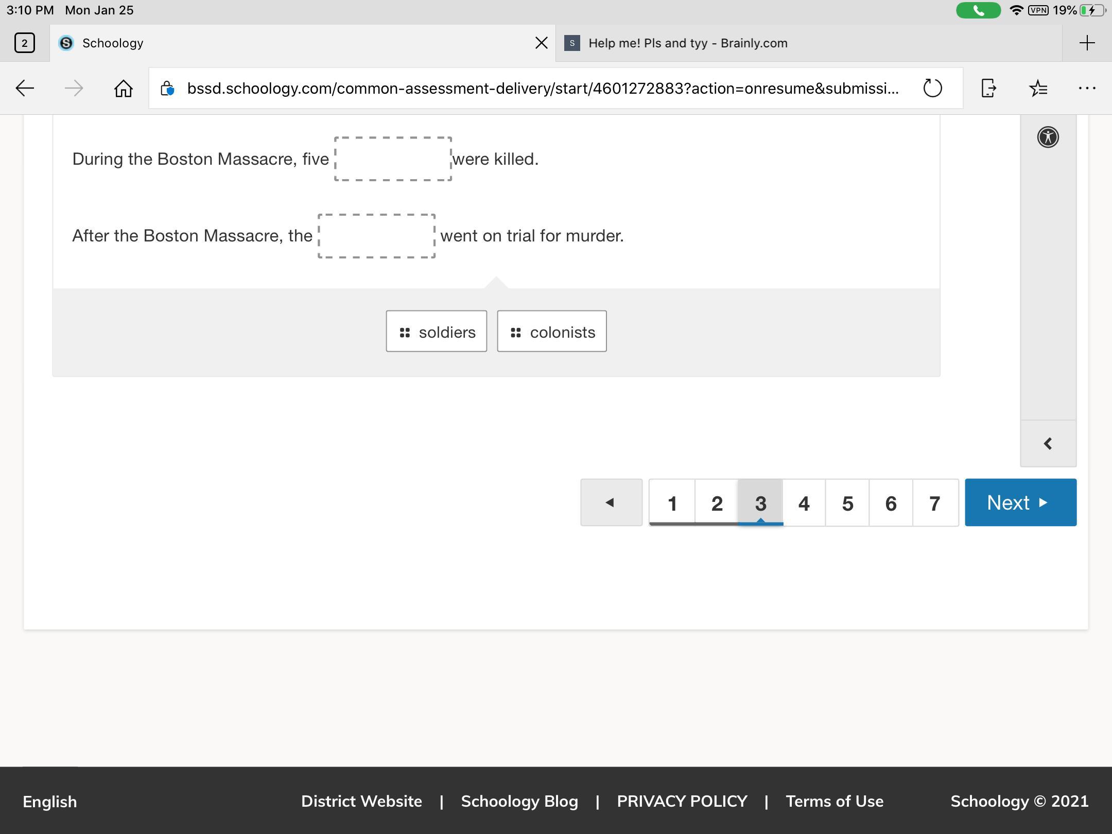Click the Next button

click(x=1020, y=502)
